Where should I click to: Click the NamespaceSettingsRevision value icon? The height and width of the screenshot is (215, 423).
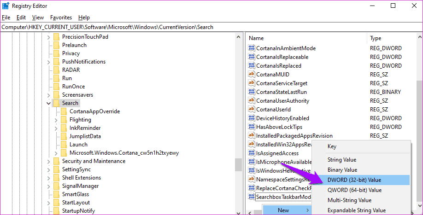(252, 179)
